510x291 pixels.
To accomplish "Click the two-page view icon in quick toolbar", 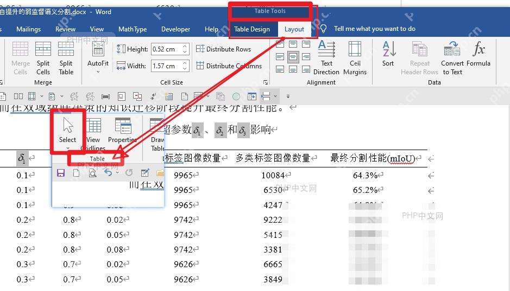I will 18,96.
